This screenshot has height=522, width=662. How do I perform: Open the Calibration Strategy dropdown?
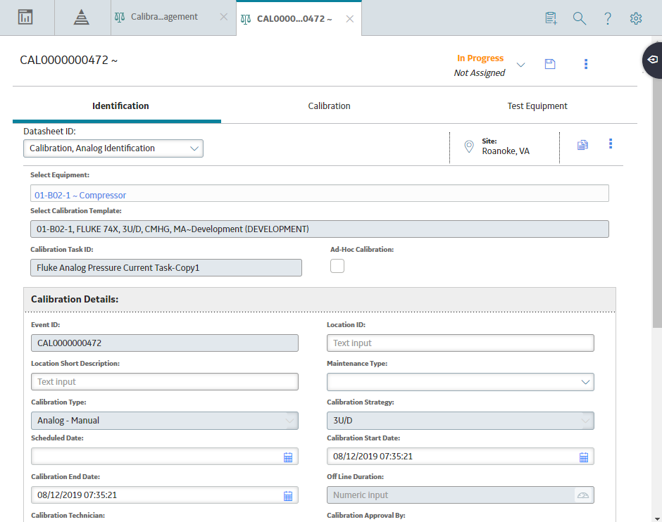tap(460, 421)
